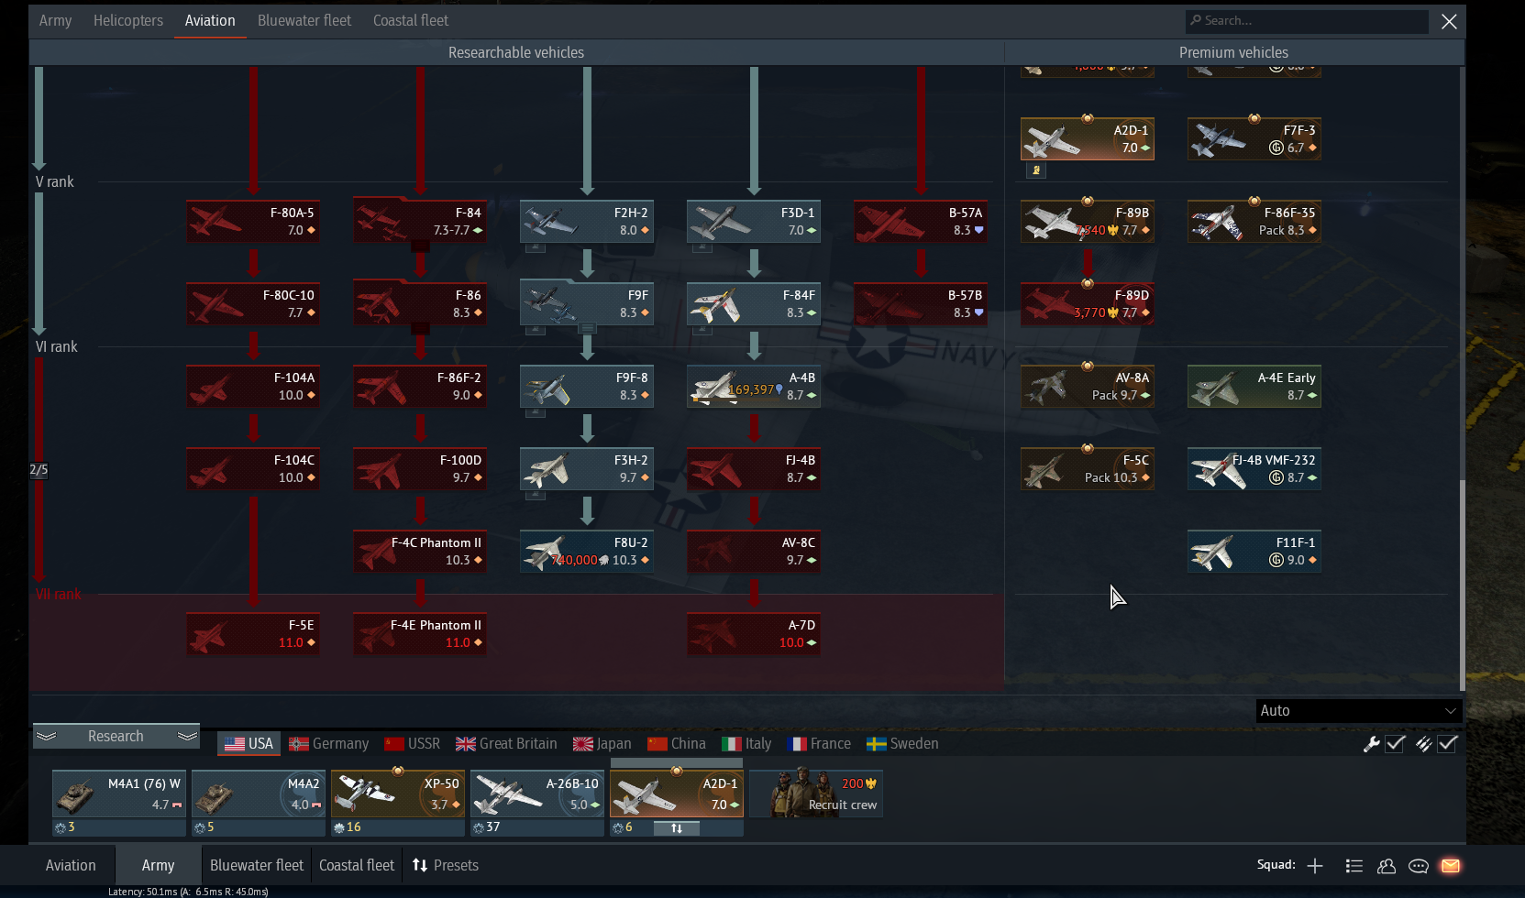Click the swap arrows under A2D-1 slot
Screen dimensions: 1525x898
click(677, 828)
